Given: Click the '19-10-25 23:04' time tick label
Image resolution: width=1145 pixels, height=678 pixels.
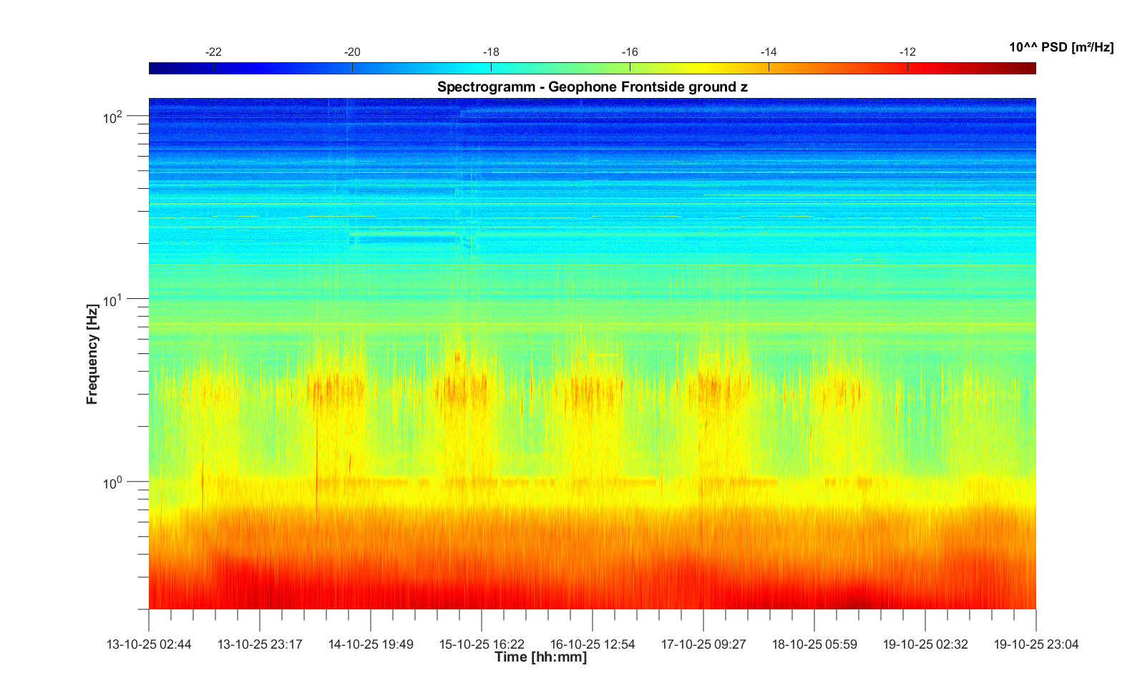Looking at the screenshot, I should coord(1036,644).
